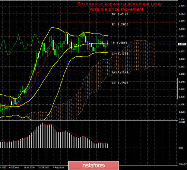Click the R2 1.2136 resistance label
The width and height of the screenshot is (187, 170).
[x=120, y=14]
